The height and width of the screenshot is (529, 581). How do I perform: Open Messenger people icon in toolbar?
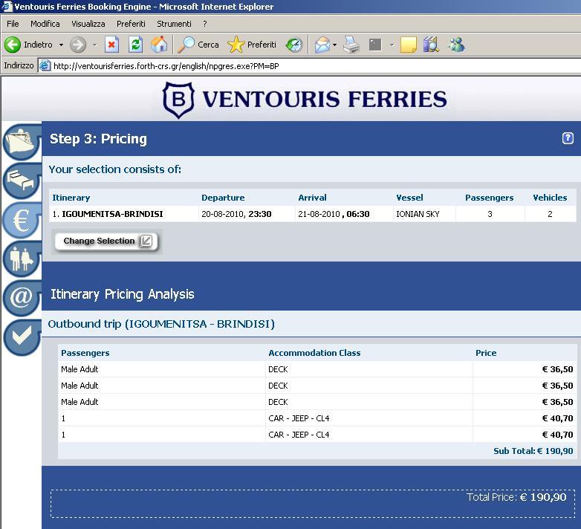456,45
